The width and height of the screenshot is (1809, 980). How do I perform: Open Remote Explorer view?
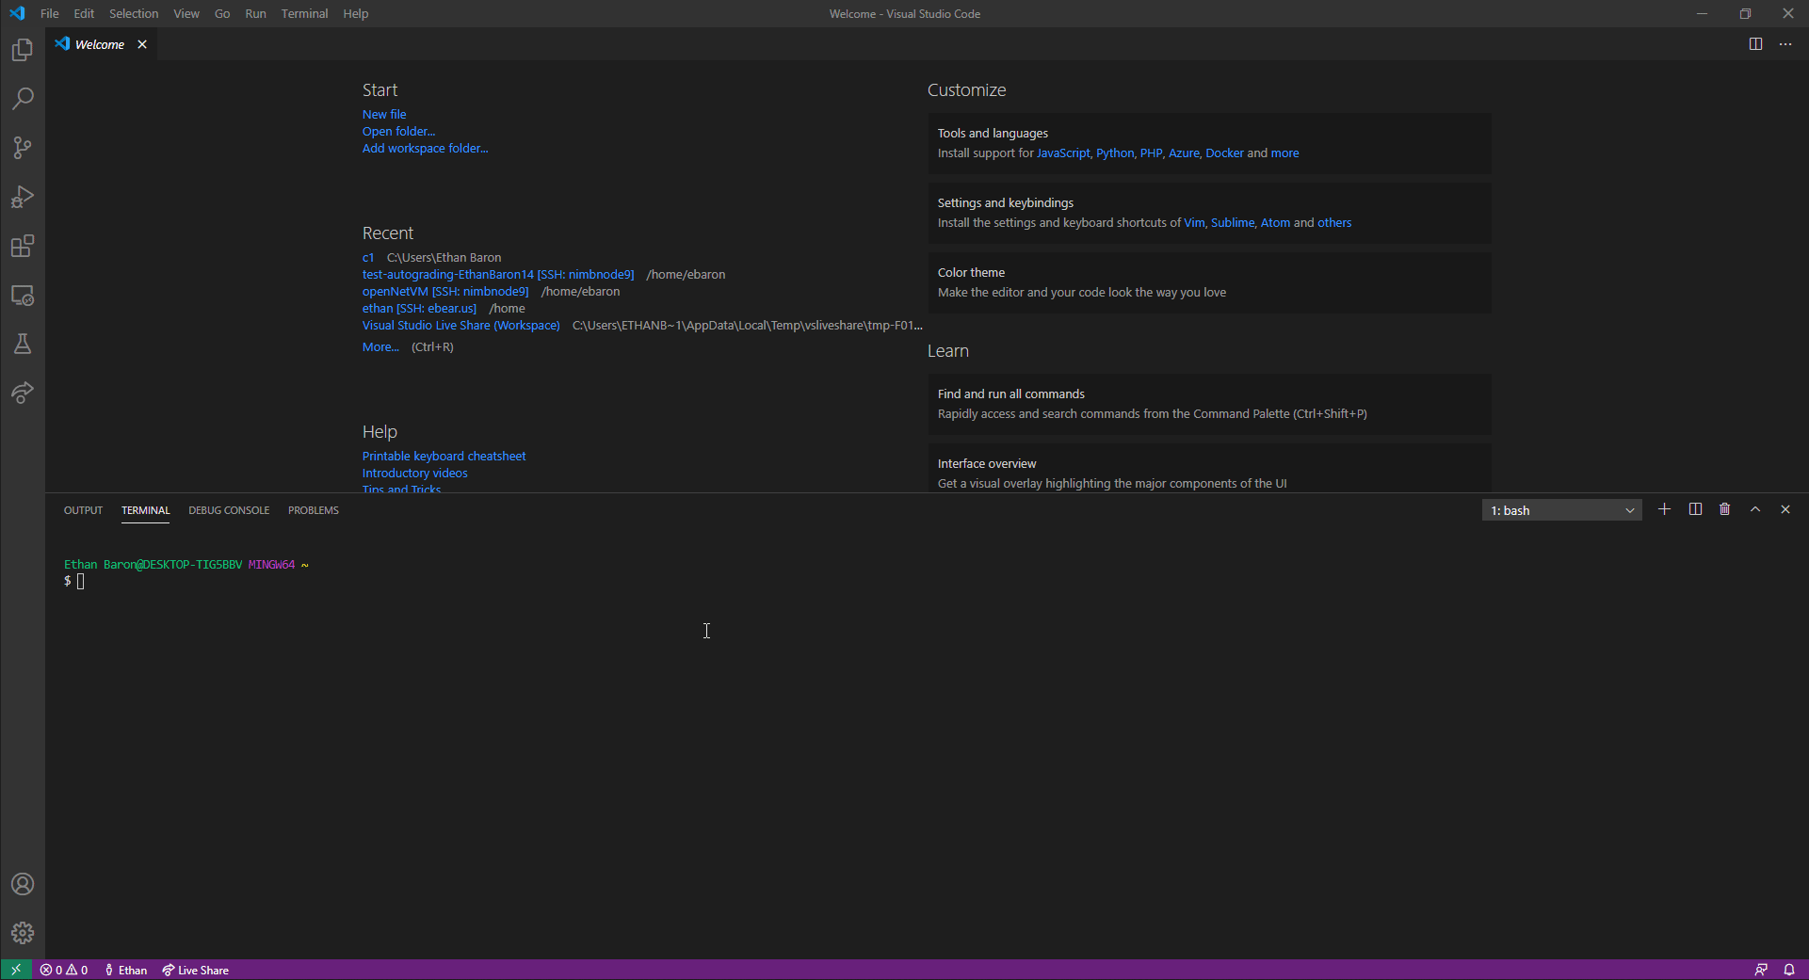(x=23, y=296)
